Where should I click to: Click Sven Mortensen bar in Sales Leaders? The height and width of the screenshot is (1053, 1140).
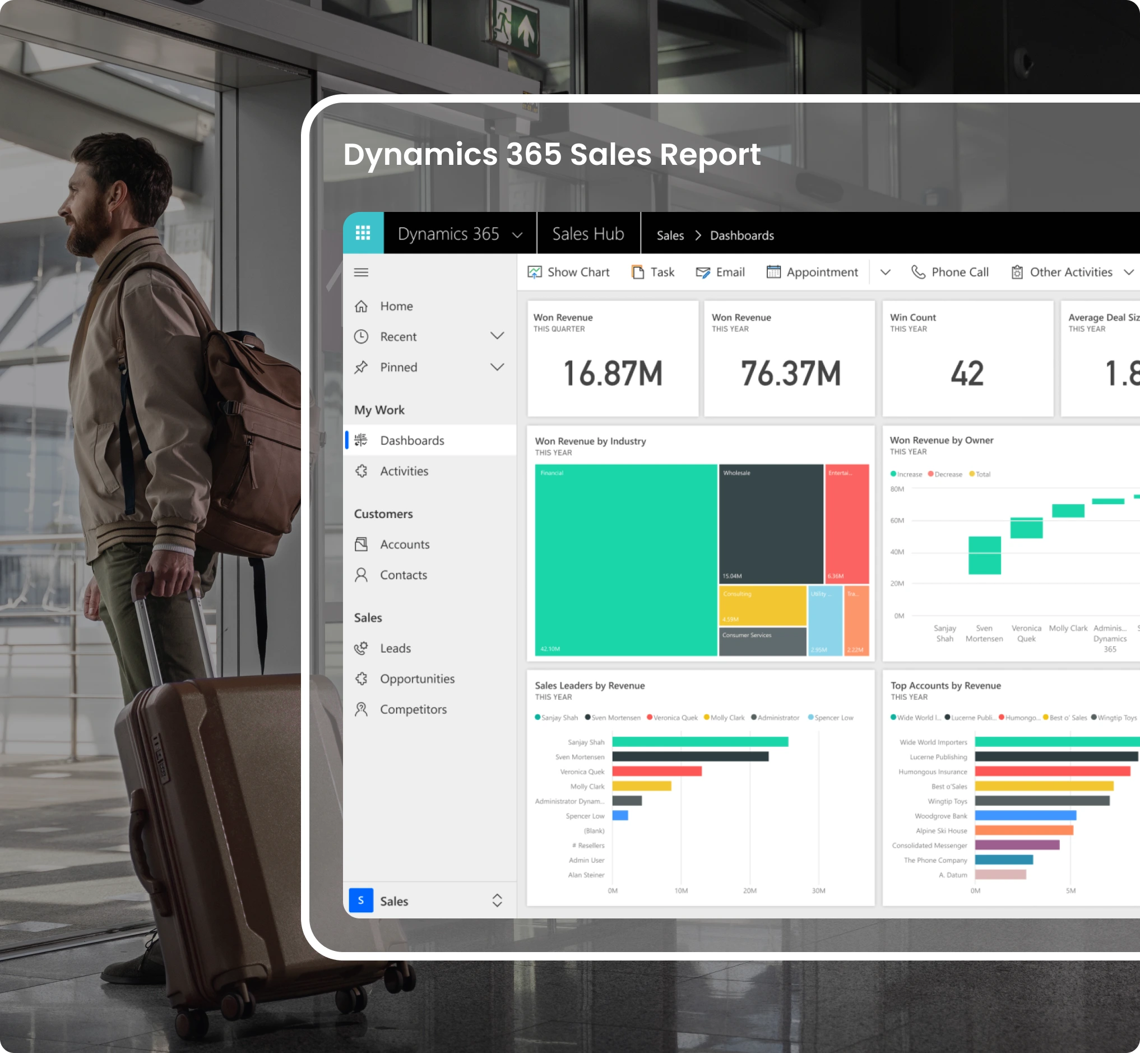[x=690, y=757]
